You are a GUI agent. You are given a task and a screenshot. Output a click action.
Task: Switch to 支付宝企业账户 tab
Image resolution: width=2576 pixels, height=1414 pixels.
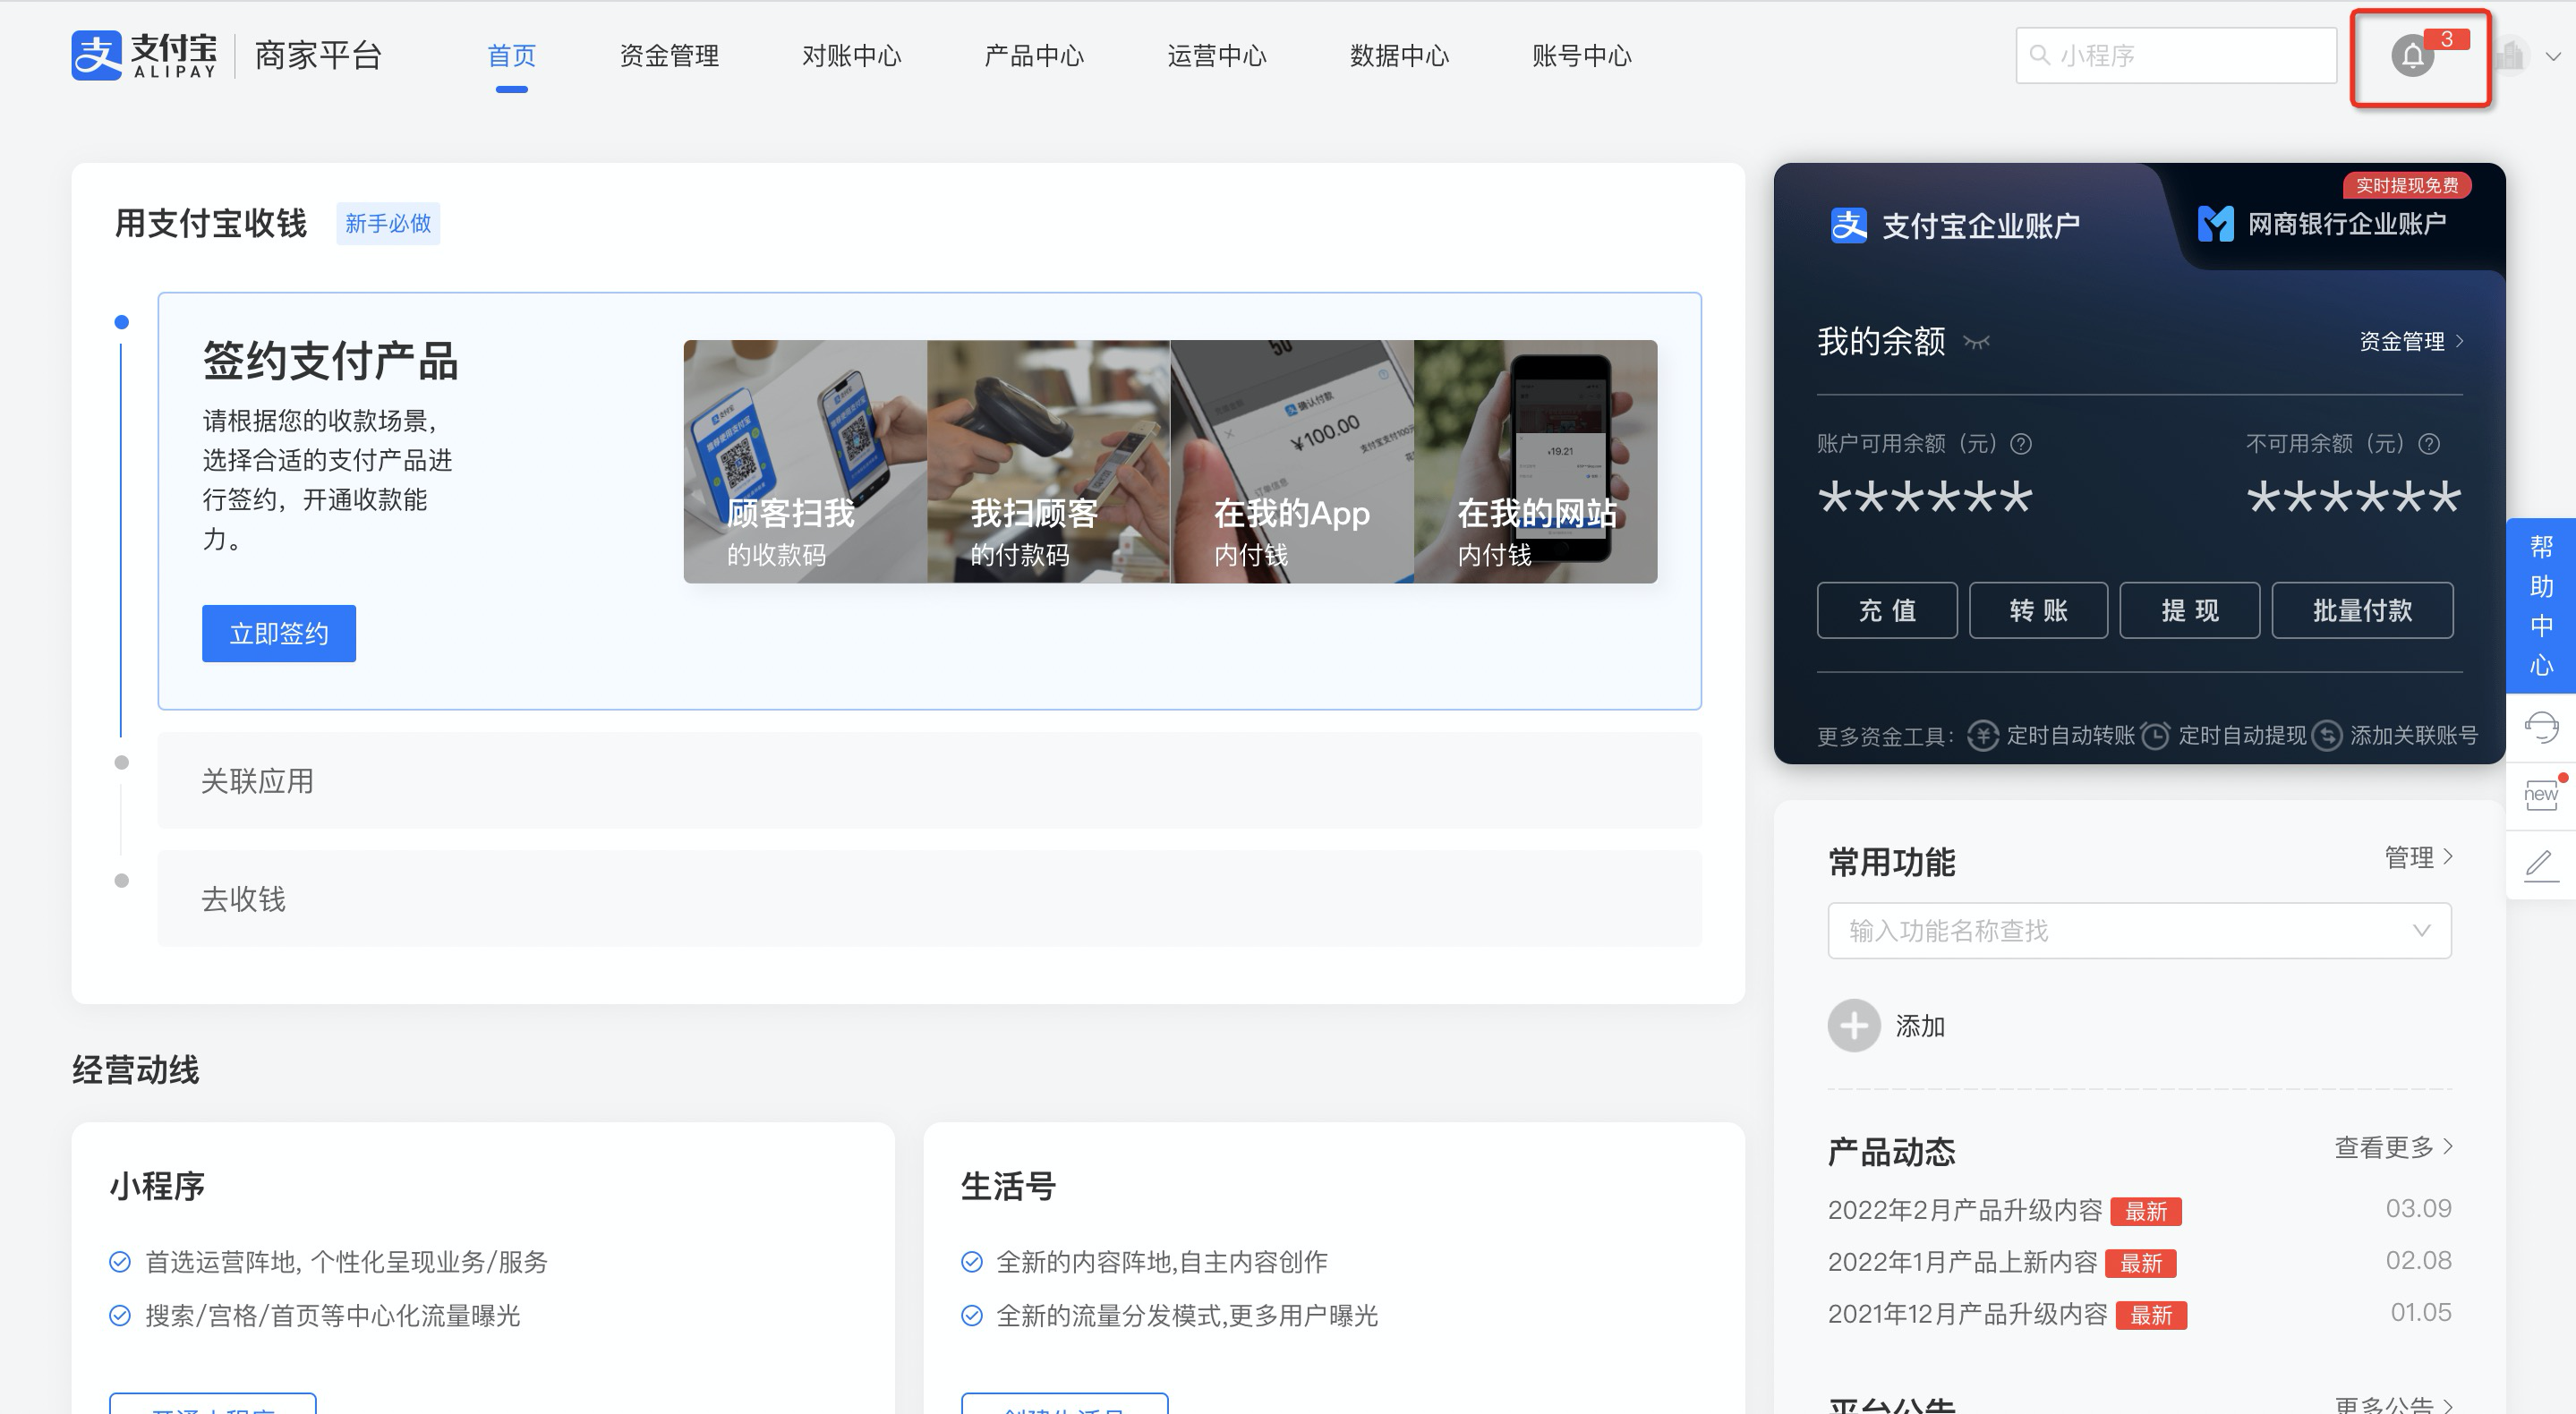tap(1955, 226)
